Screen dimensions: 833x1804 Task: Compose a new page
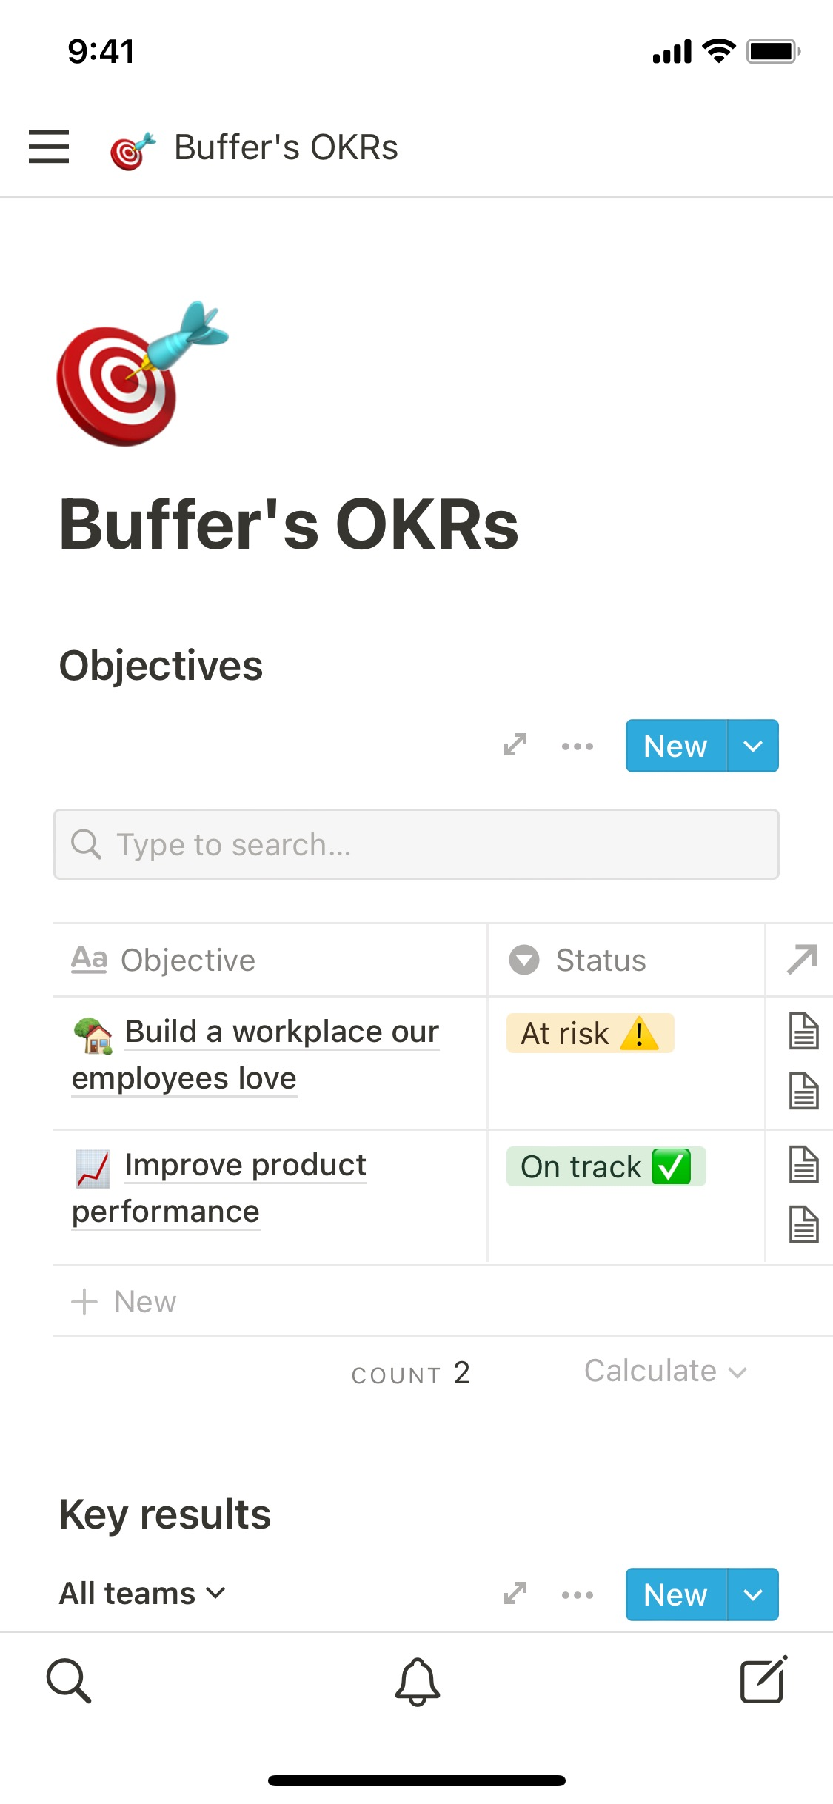click(763, 1681)
